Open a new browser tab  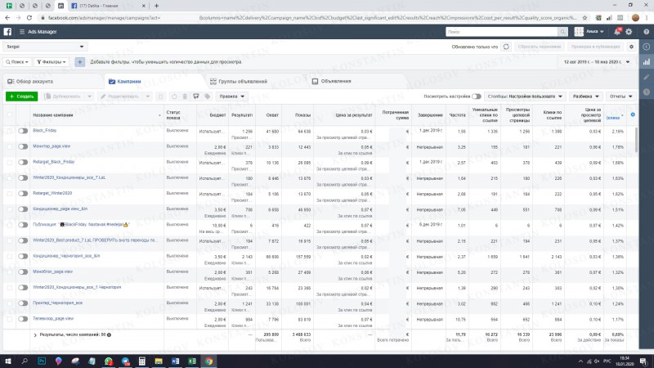click(x=156, y=6)
